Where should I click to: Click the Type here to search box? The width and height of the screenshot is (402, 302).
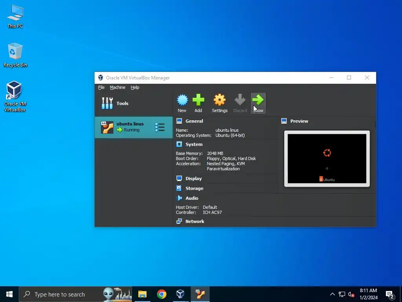75,294
